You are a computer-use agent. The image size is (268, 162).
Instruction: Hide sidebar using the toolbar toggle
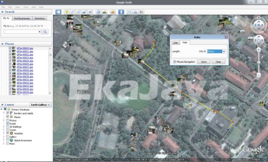[x=58, y=12]
